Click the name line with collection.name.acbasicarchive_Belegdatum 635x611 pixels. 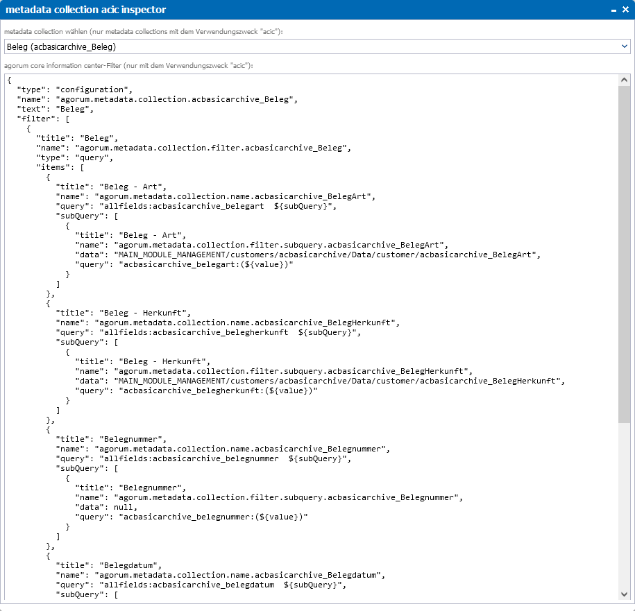[220, 575]
